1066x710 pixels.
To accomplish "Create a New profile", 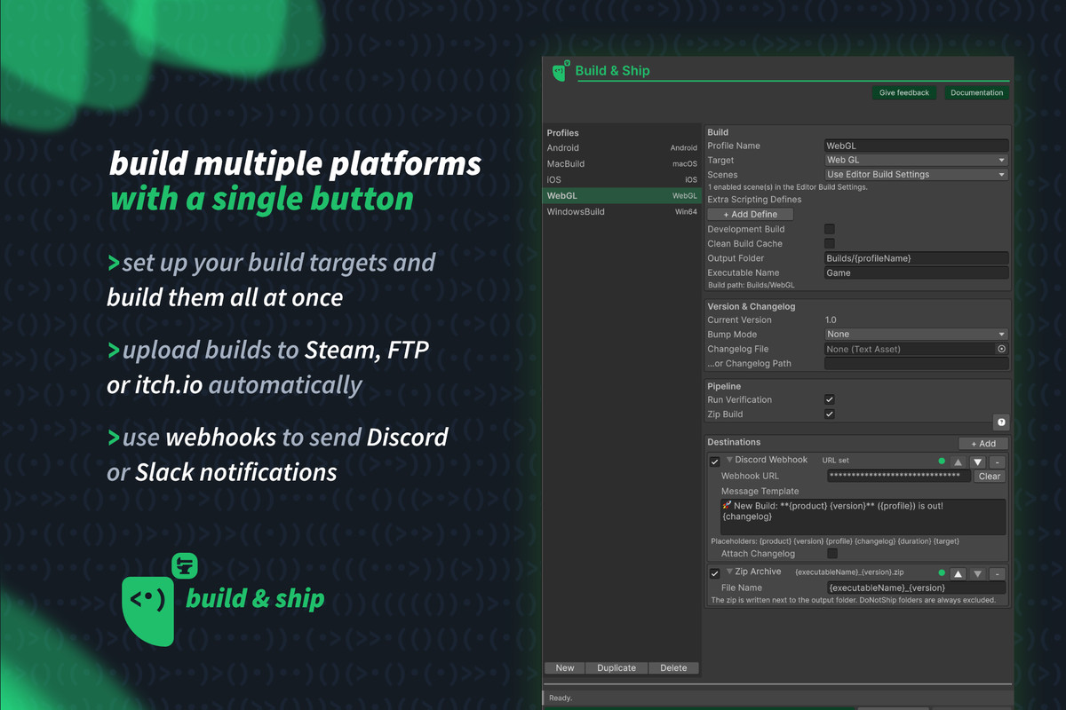I will (565, 667).
